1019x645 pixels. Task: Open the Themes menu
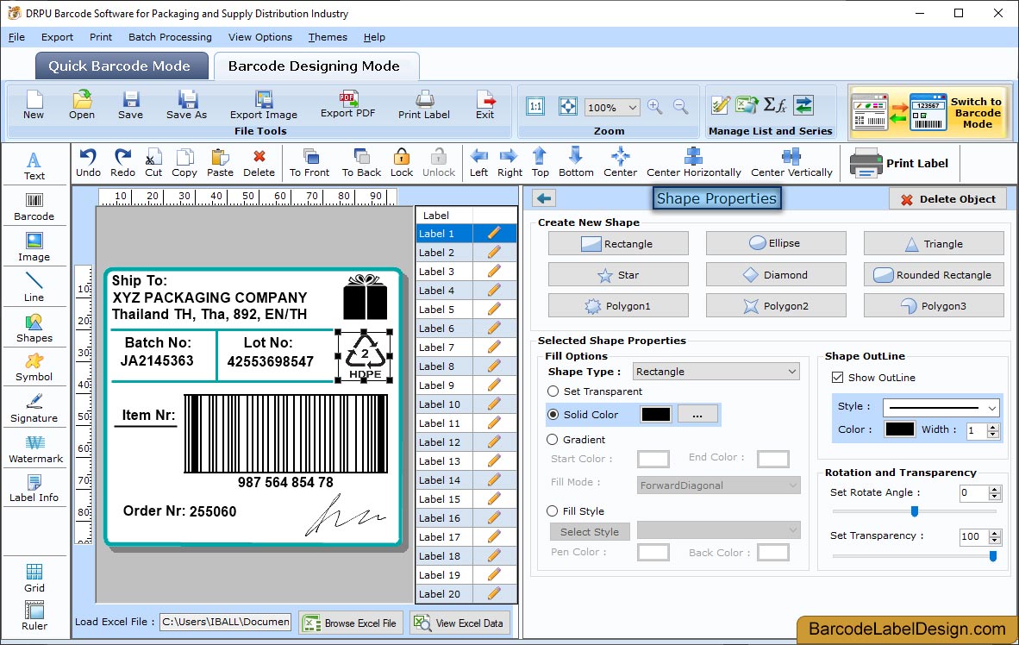328,37
